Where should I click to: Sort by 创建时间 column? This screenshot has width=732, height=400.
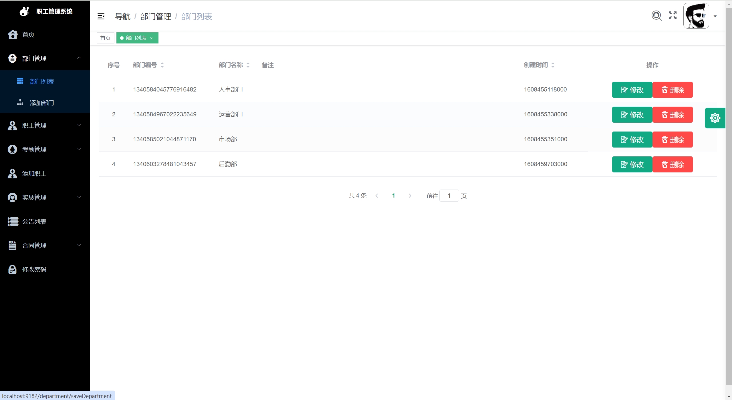click(553, 65)
